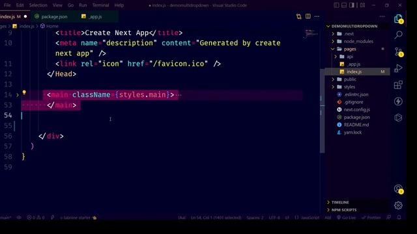Click the editor minimap preview
The height and width of the screenshot is (234, 417).
[x=310, y=34]
